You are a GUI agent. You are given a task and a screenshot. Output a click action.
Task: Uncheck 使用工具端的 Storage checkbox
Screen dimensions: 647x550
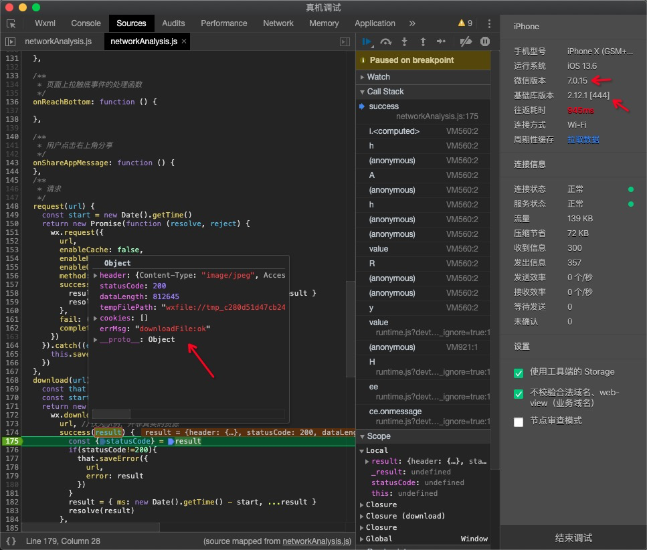(519, 373)
